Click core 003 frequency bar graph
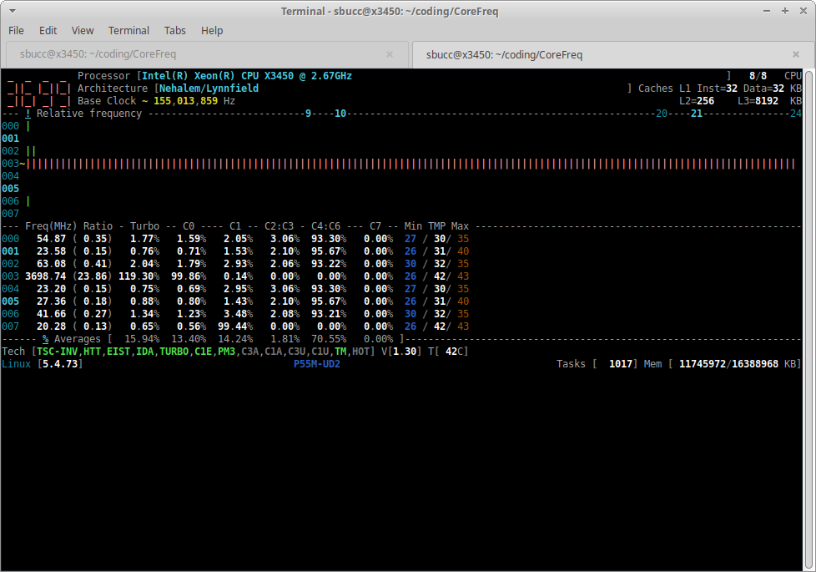 pyautogui.click(x=411, y=164)
